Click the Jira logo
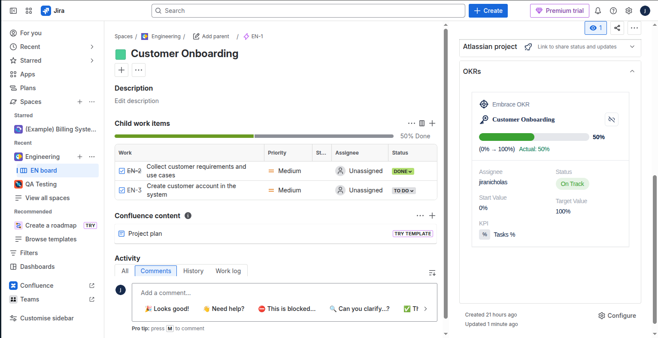Image resolution: width=658 pixels, height=338 pixels. [x=53, y=11]
